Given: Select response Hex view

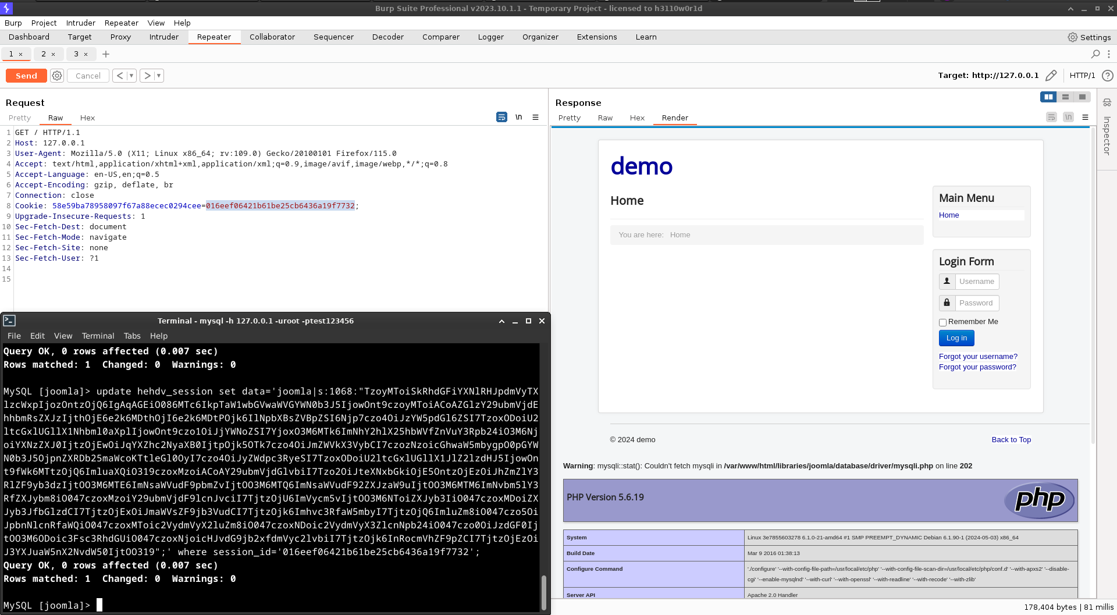Looking at the screenshot, I should (x=637, y=118).
